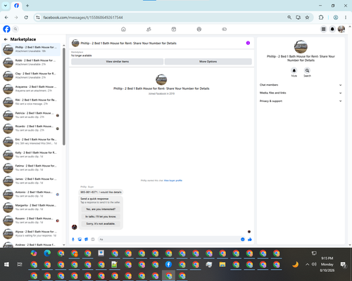Expand the Chat members section
The height and width of the screenshot is (281, 352).
(x=301, y=85)
